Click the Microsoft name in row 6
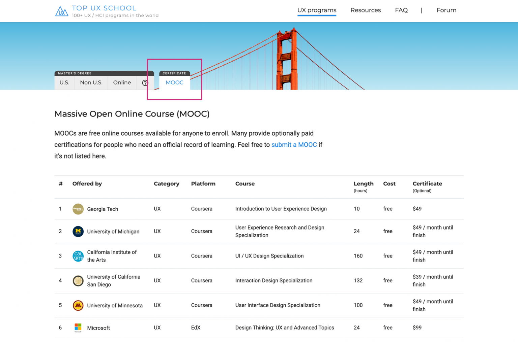518x342 pixels. [x=98, y=328]
